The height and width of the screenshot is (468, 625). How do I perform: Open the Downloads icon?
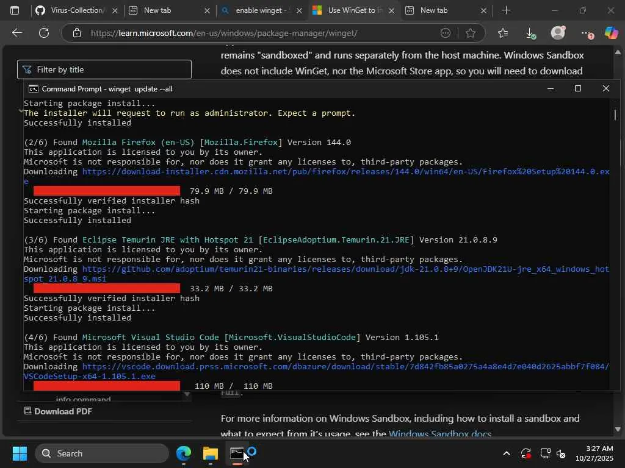pos(530,33)
